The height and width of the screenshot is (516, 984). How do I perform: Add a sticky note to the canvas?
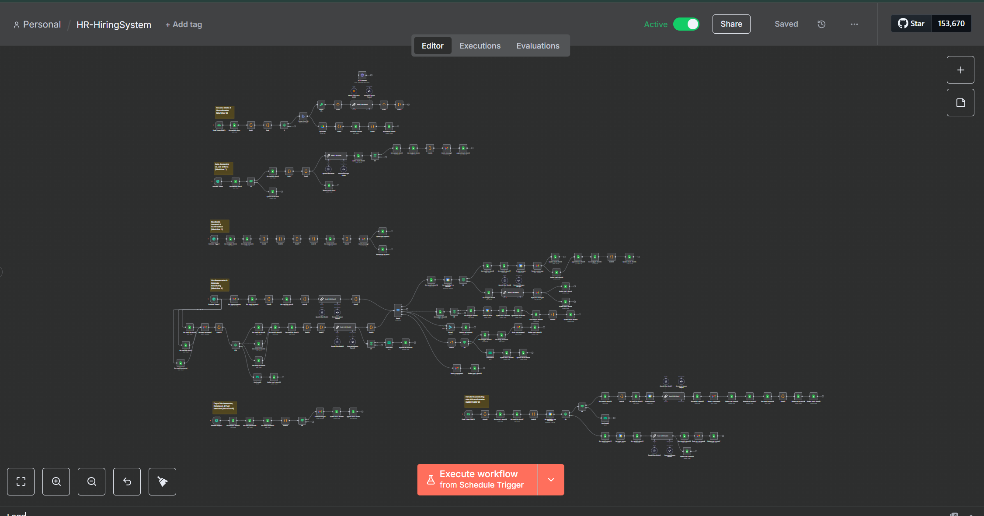click(960, 103)
